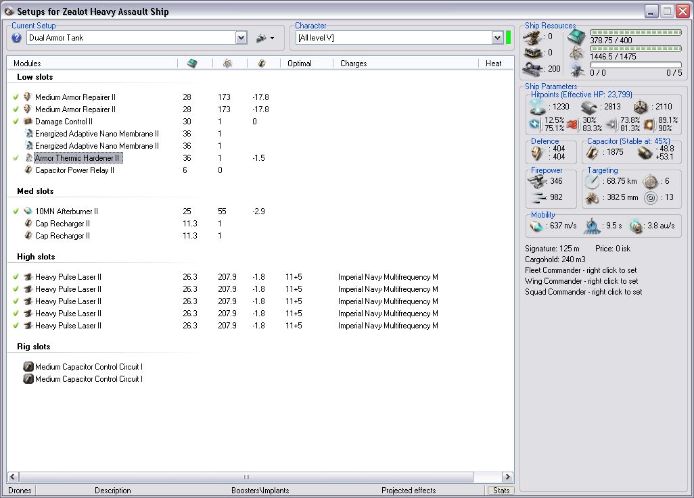The image size is (694, 498).
Task: Click the 10MN Afterburner II module icon
Action: 28,211
